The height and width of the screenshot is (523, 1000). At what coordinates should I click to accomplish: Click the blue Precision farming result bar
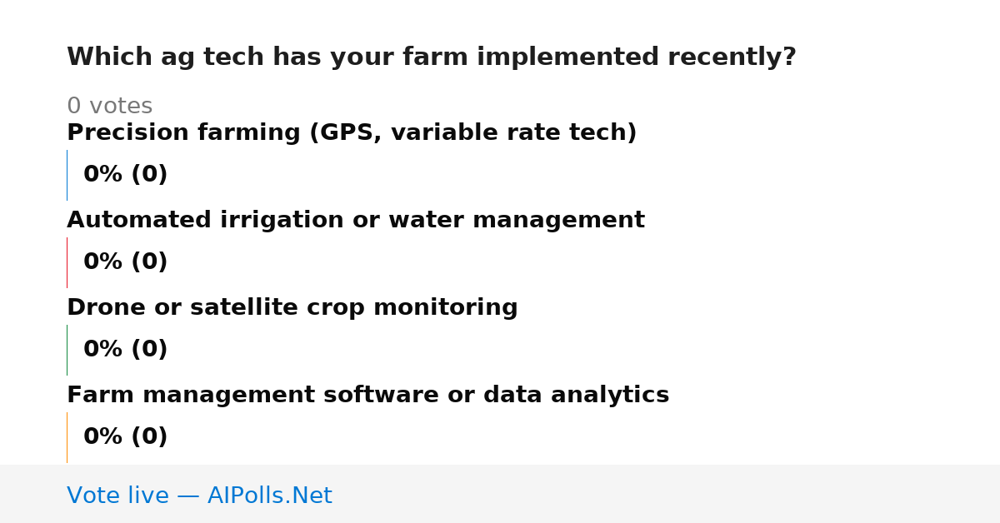[67, 175]
